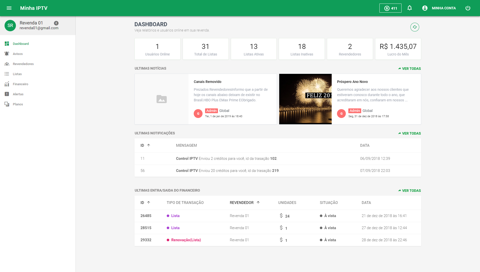Viewport: 480px width, 272px height.
Task: Click the Lucro do Mês card
Action: coord(398,49)
